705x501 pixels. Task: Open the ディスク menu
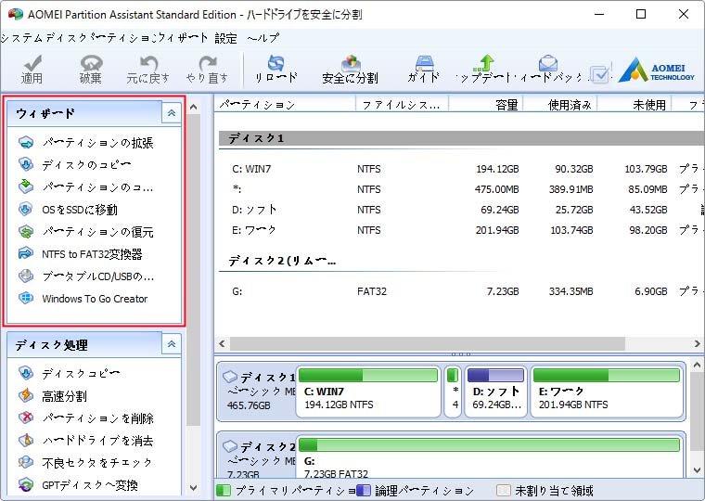pos(66,38)
